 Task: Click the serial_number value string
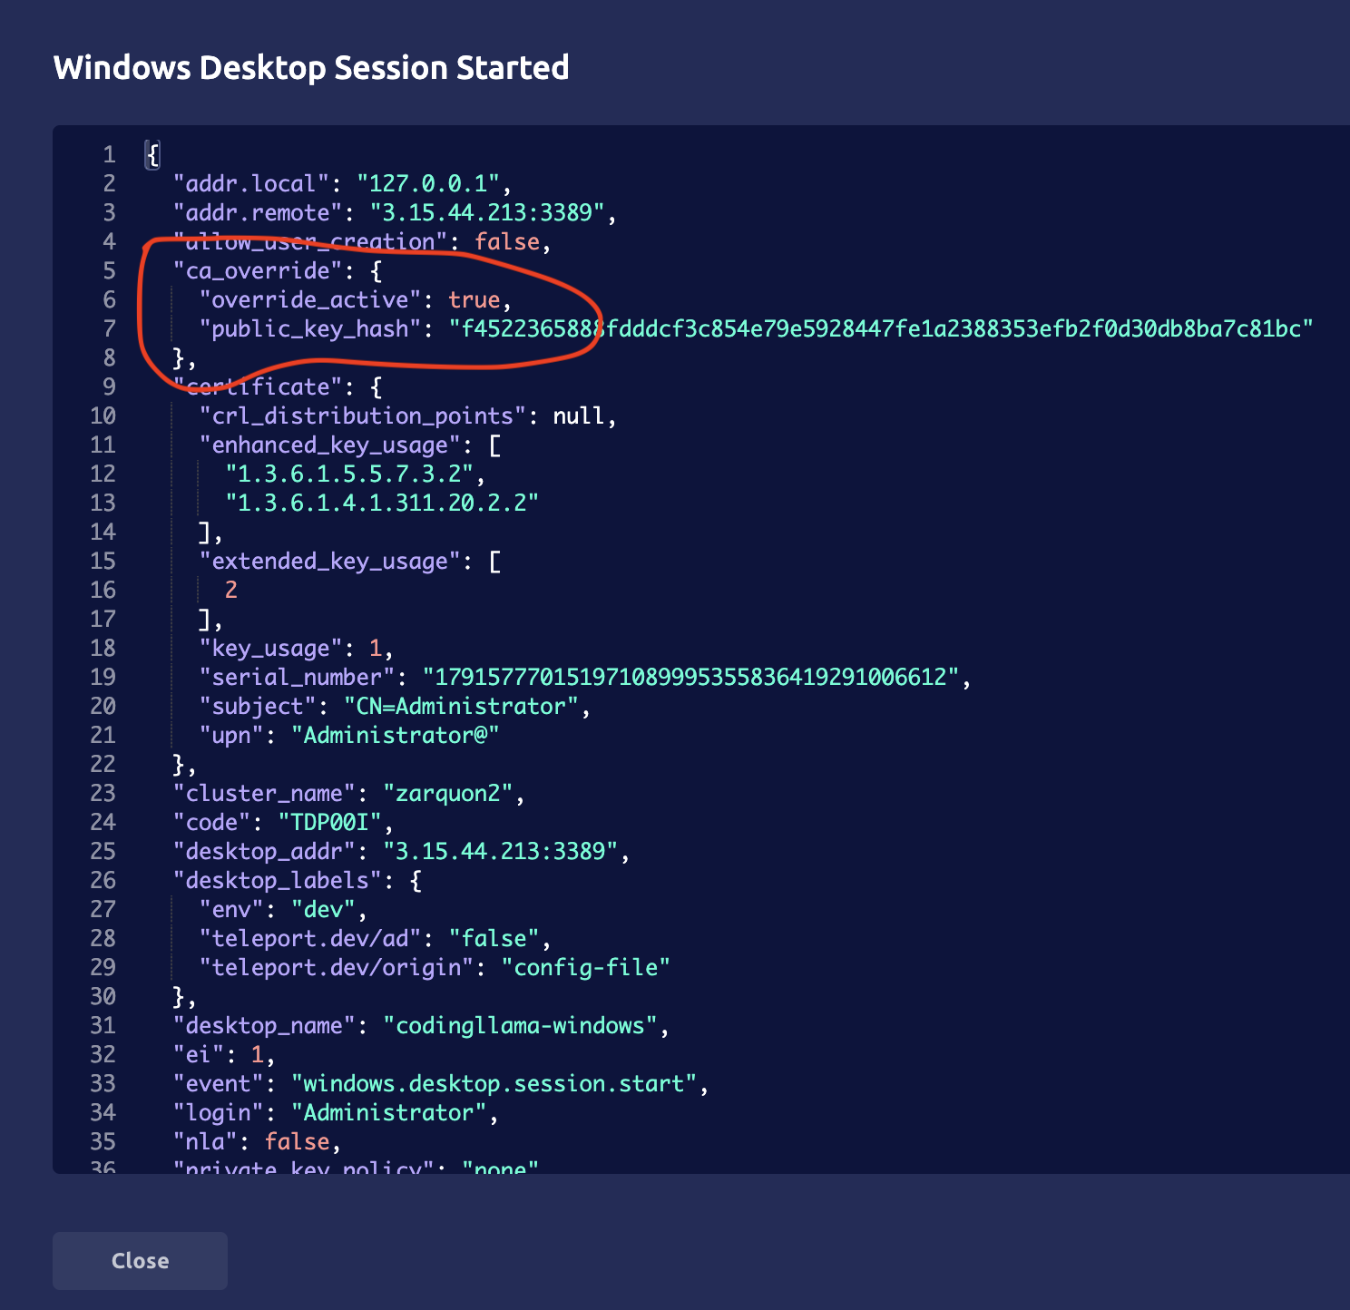(690, 677)
